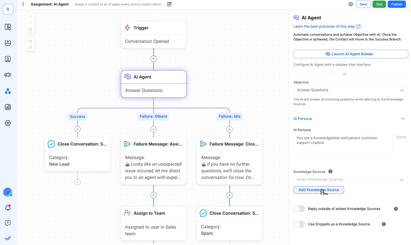Select the Failure: Idle branch label
The image size is (411, 245).
pyautogui.click(x=230, y=116)
